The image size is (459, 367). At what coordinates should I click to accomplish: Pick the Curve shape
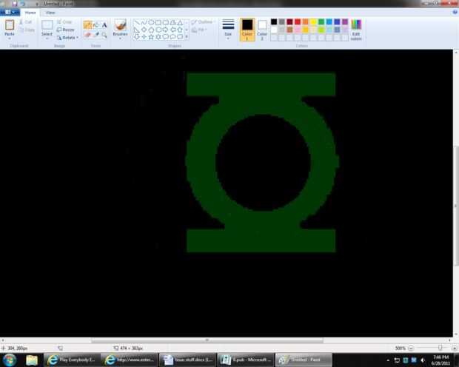click(x=144, y=22)
